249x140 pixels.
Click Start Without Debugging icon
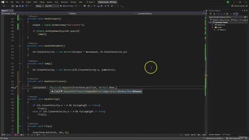tap(76, 6)
